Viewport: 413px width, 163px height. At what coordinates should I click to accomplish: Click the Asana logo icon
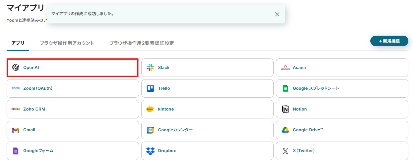point(285,67)
